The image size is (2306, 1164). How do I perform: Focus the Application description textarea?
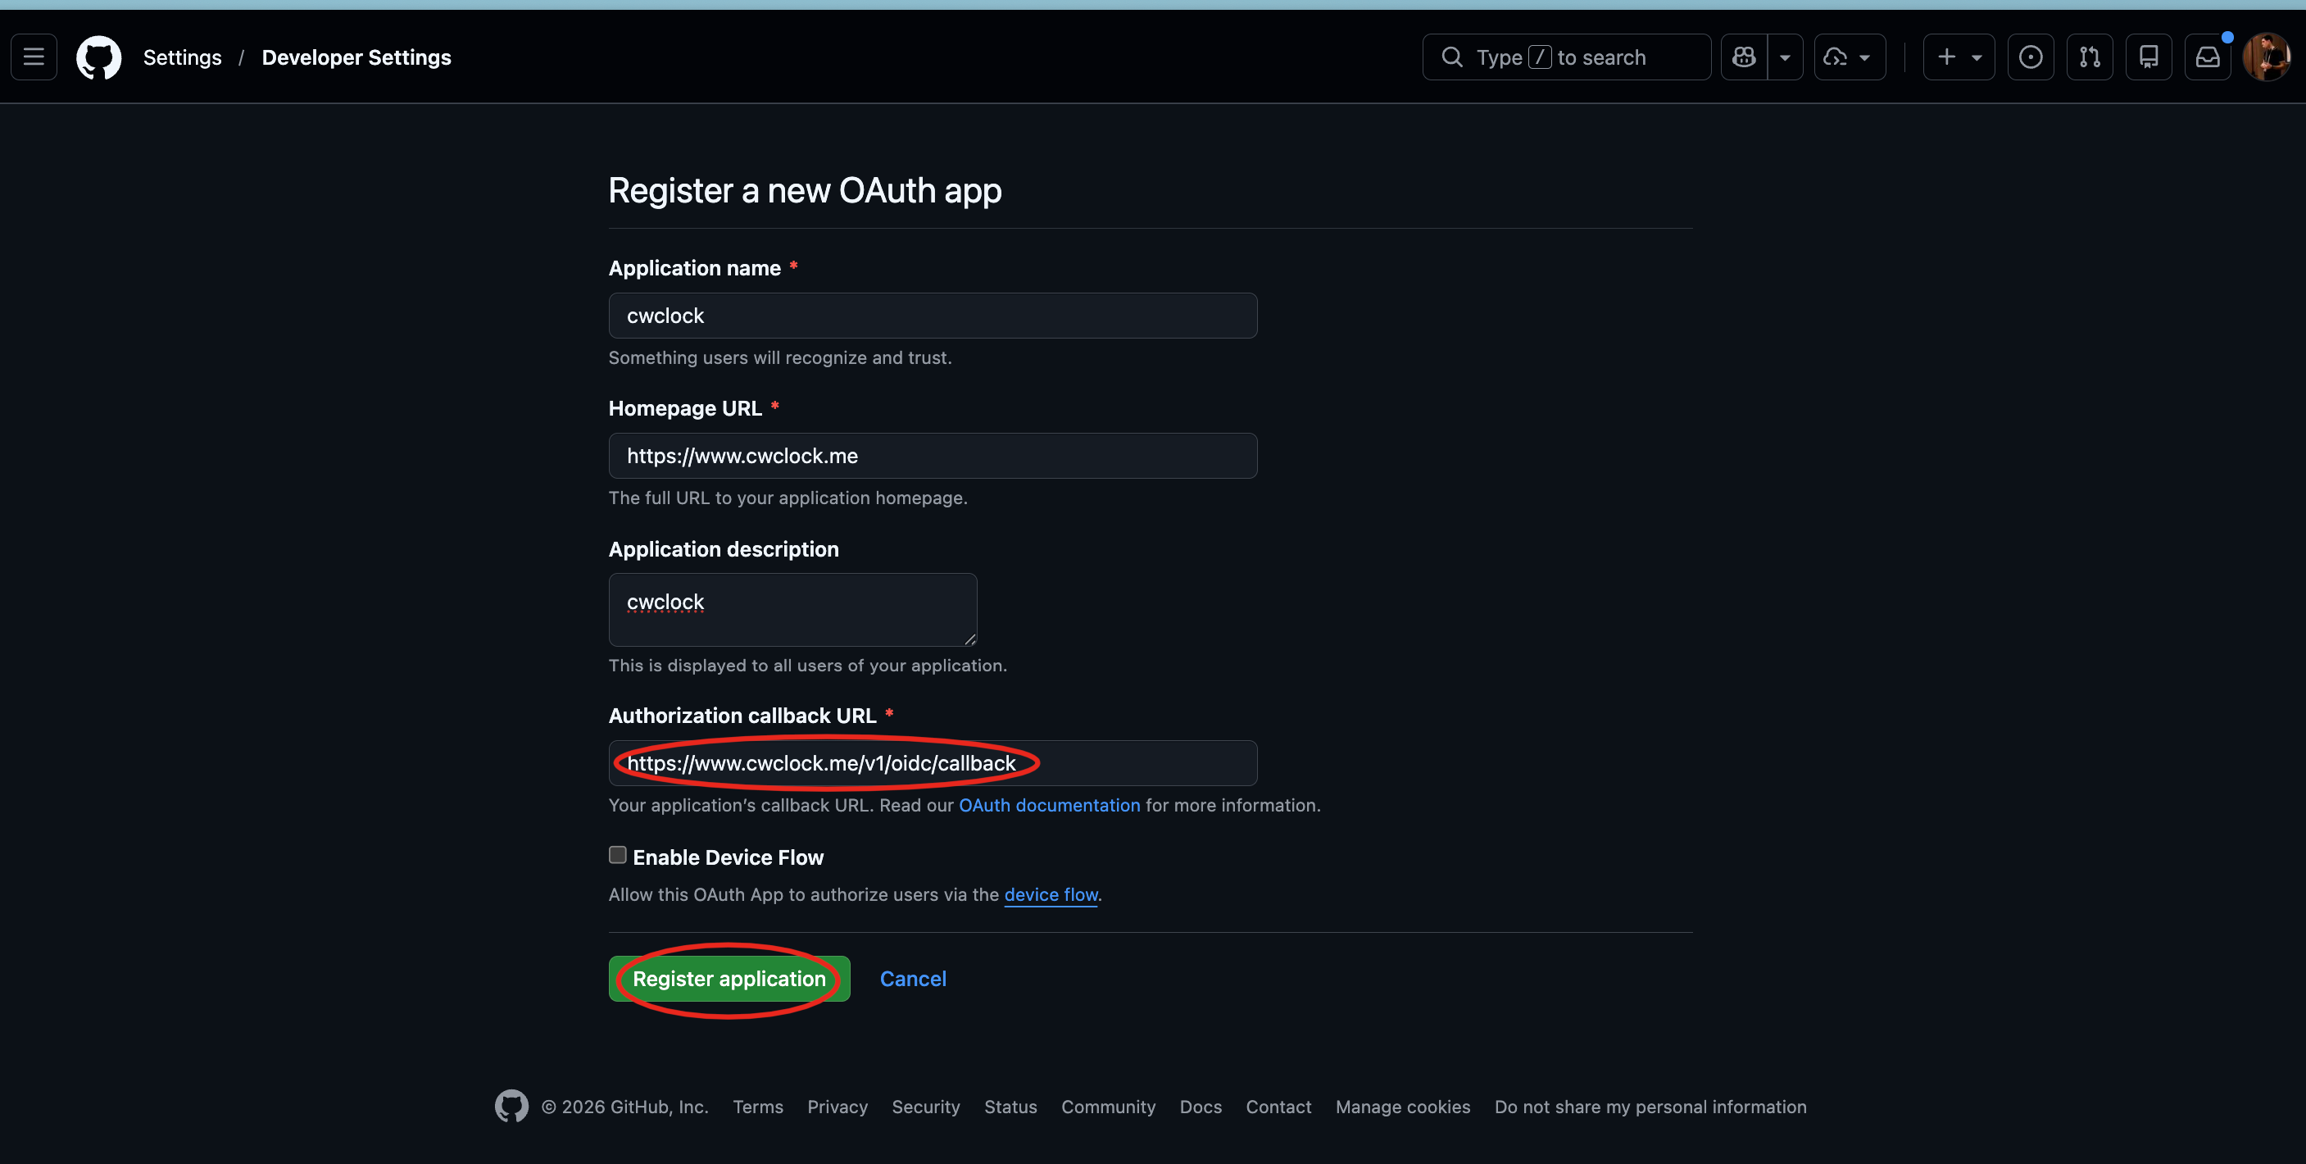point(792,610)
